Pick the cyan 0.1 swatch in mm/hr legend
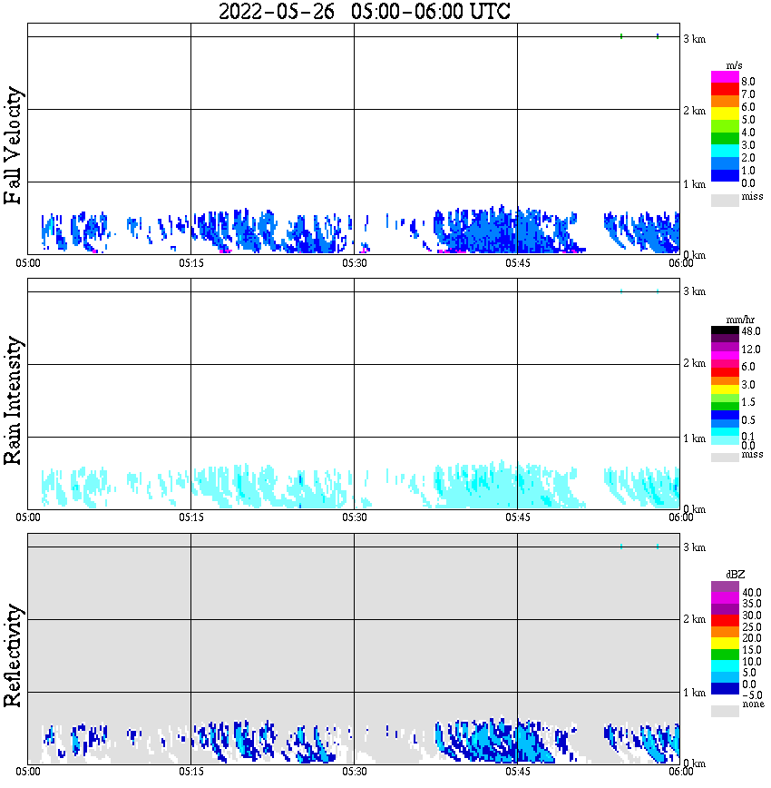 725,432
